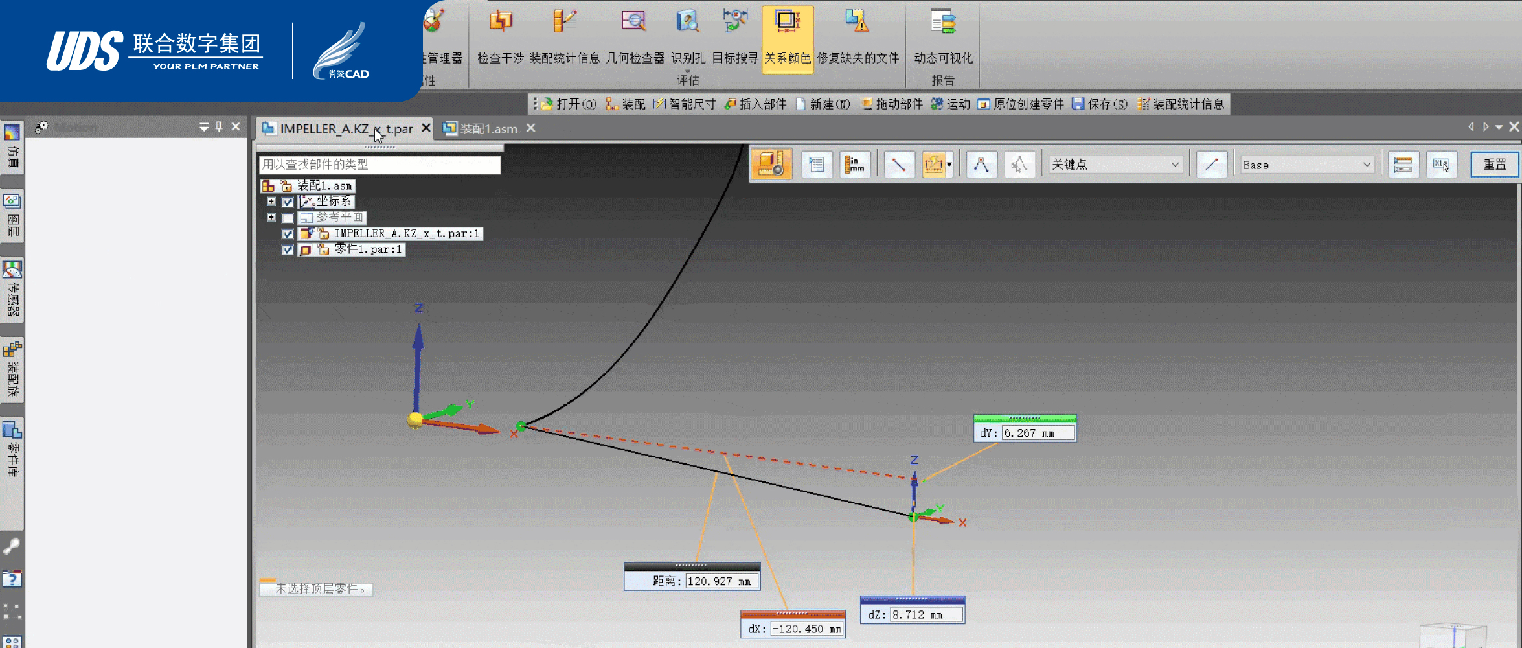The image size is (1522, 648).
Task: Open the 传感器 sensors side tab
Action: point(12,289)
